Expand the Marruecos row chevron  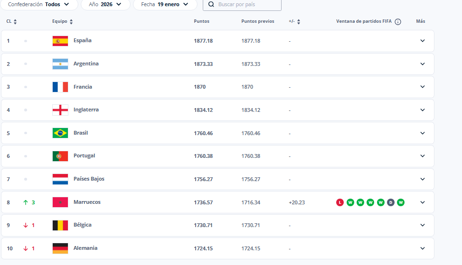tap(422, 202)
